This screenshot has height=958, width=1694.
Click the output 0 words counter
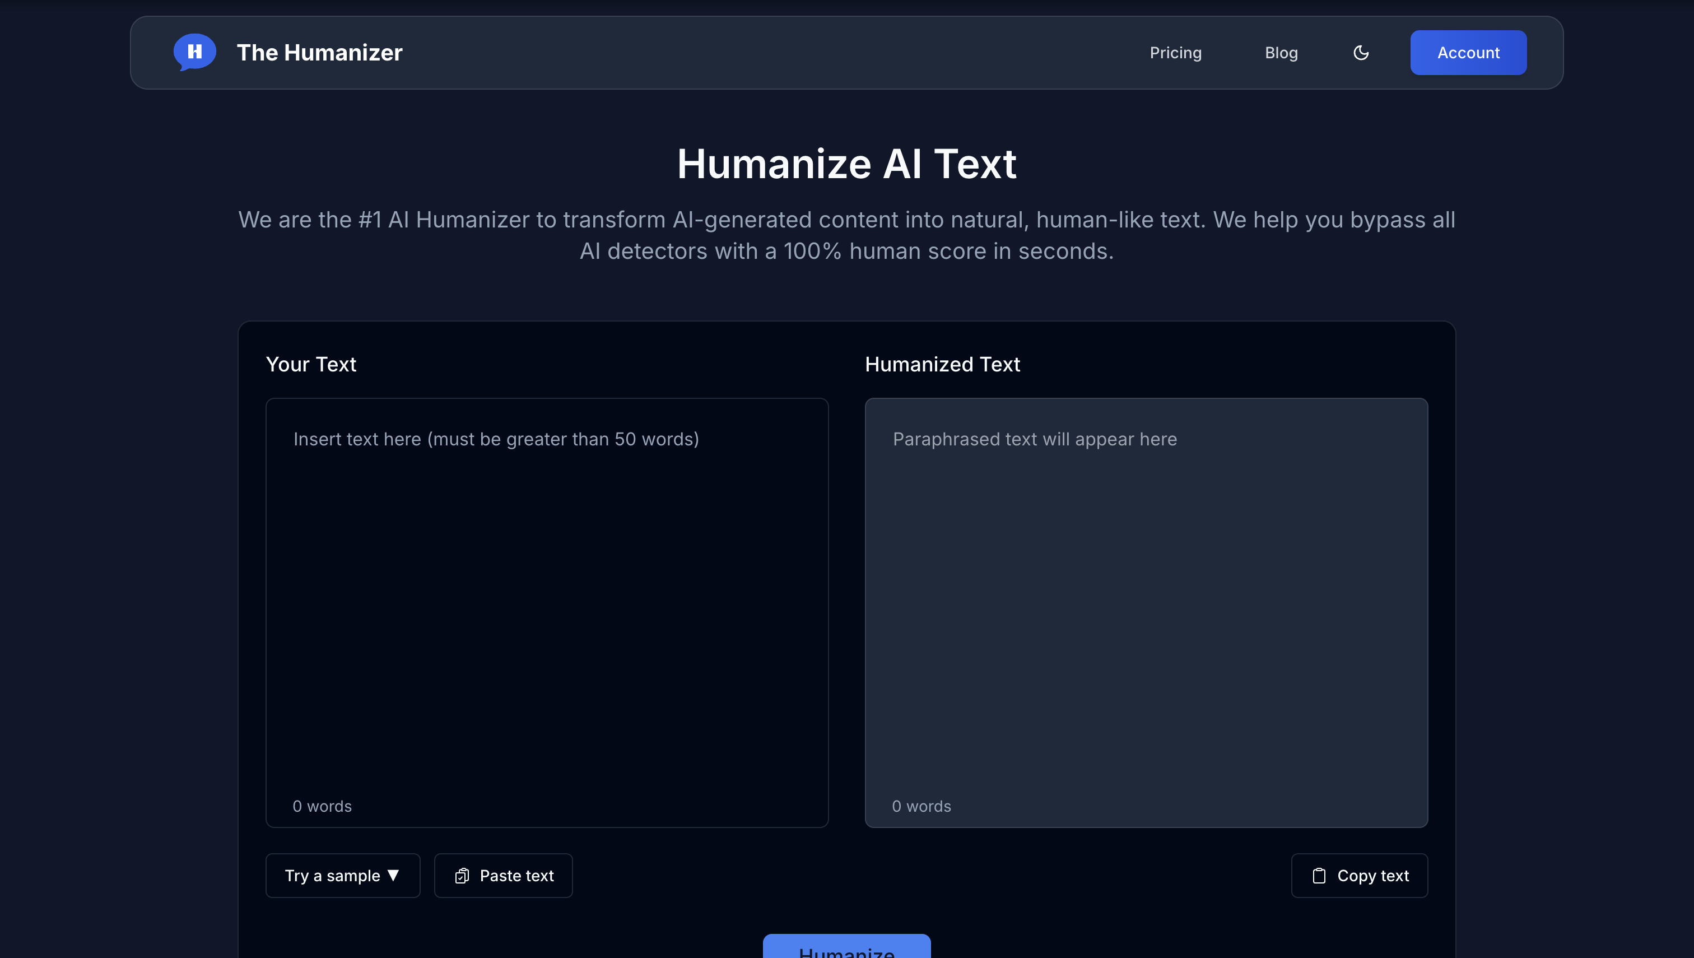point(921,806)
